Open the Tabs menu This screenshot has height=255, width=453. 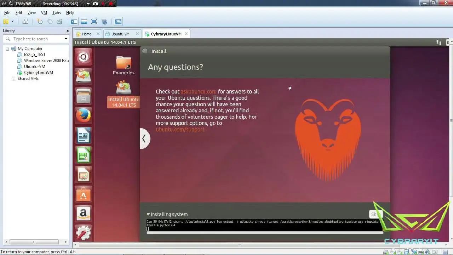click(57, 13)
